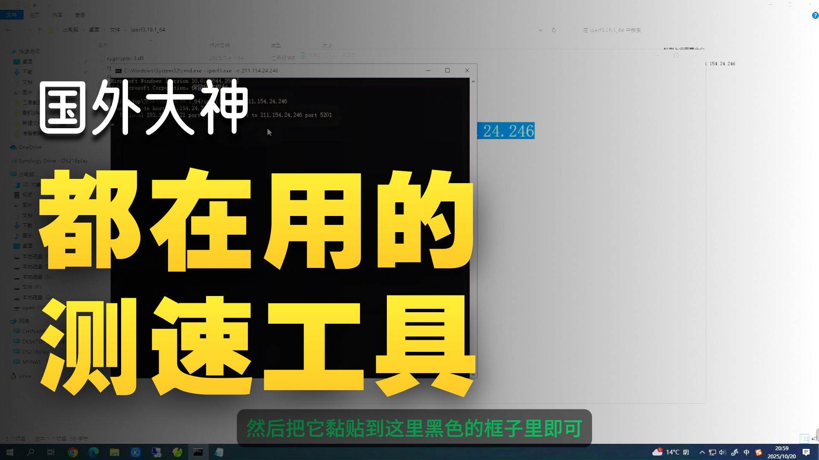Click 桌面 in the address breadcrumb
The height and width of the screenshot is (460, 819).
(94, 30)
